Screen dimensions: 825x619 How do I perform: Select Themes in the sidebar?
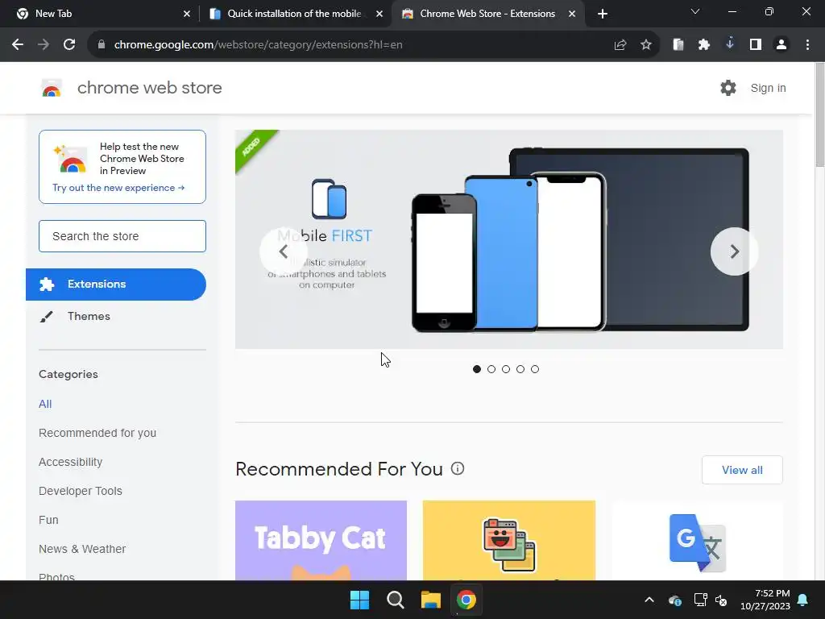point(116,316)
